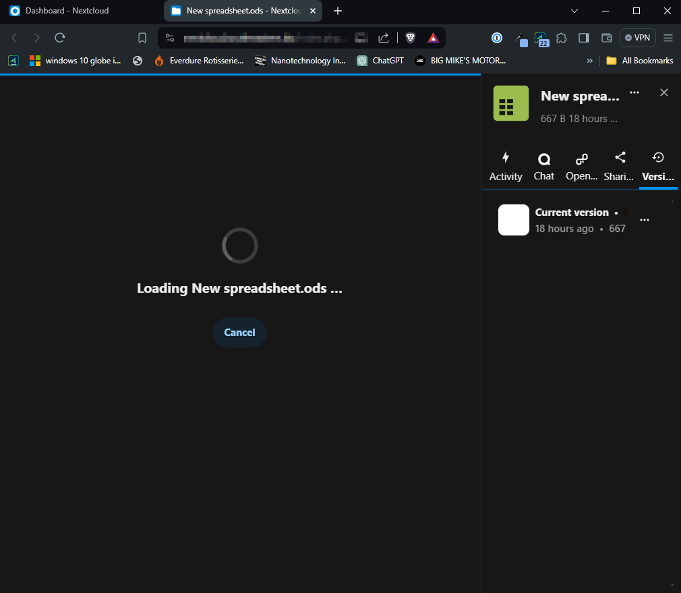Open the ChatGPT bookmark
Viewport: 681px width, 593px height.
[380, 61]
